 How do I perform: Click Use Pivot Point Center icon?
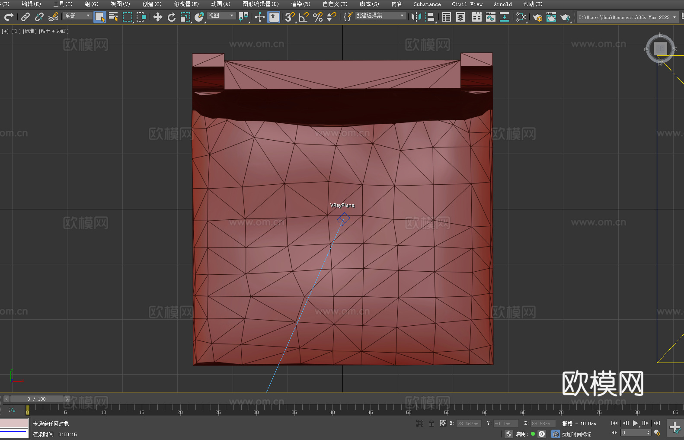tap(243, 17)
